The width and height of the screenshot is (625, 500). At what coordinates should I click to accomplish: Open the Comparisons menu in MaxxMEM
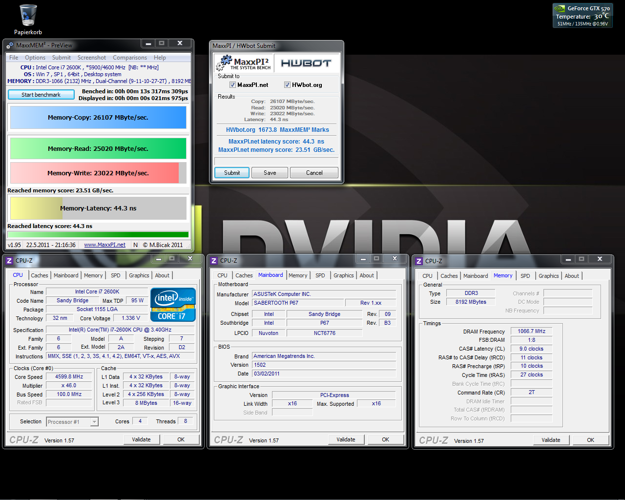pos(130,58)
